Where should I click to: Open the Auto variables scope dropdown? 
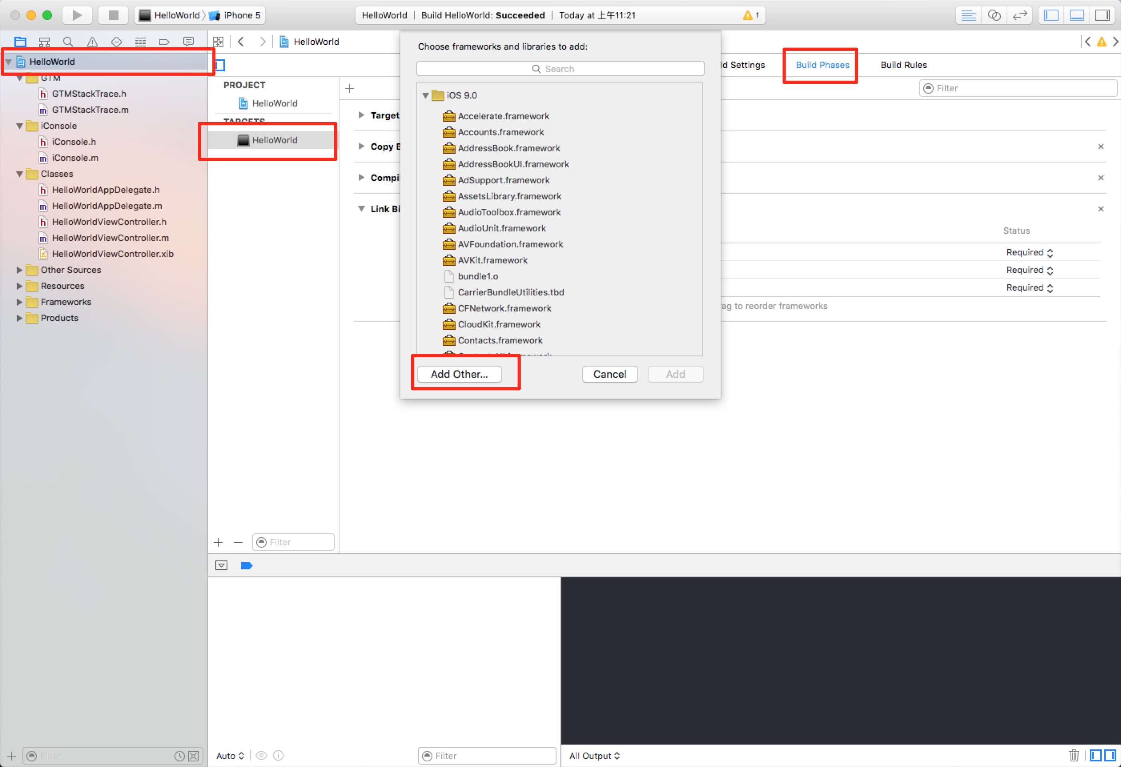pos(230,755)
